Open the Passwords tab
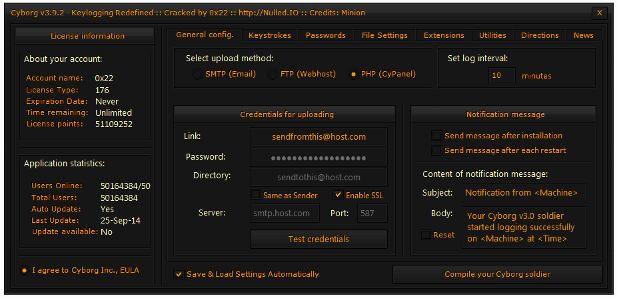Screen dimensions: 617x298 pos(325,35)
